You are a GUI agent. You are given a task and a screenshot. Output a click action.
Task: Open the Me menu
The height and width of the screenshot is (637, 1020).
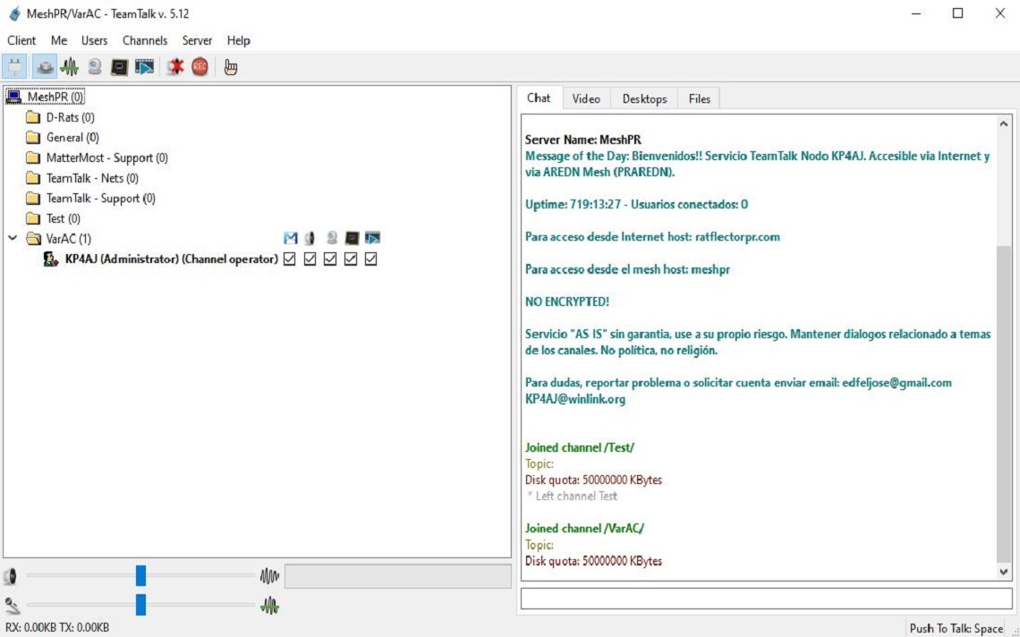pyautogui.click(x=59, y=40)
